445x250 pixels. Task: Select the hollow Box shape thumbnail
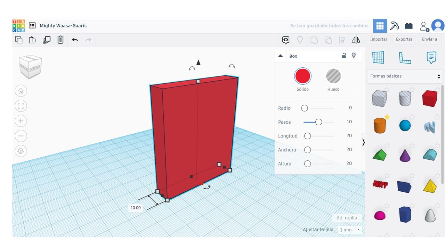pos(379,98)
